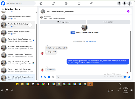Choose a GIF with the GIF icon
The image size is (135, 99).
[53, 77]
